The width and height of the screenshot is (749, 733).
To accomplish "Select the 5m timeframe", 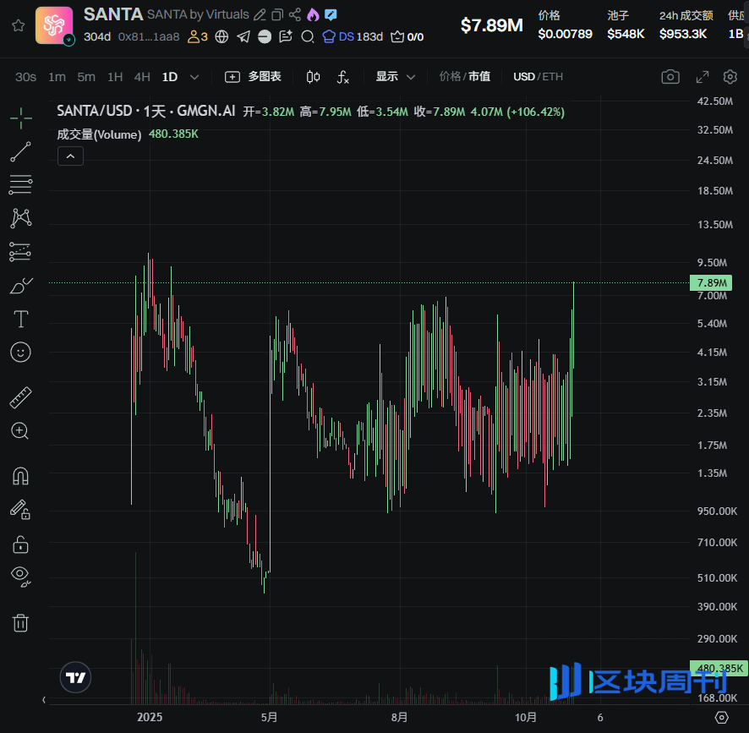I will pos(86,77).
